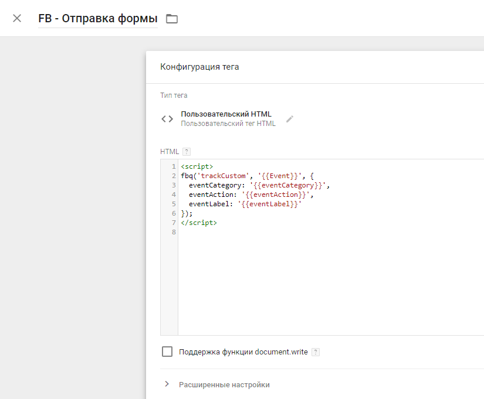Enable Поддержка функции document.write checkbox
The width and height of the screenshot is (484, 399).
click(x=167, y=352)
